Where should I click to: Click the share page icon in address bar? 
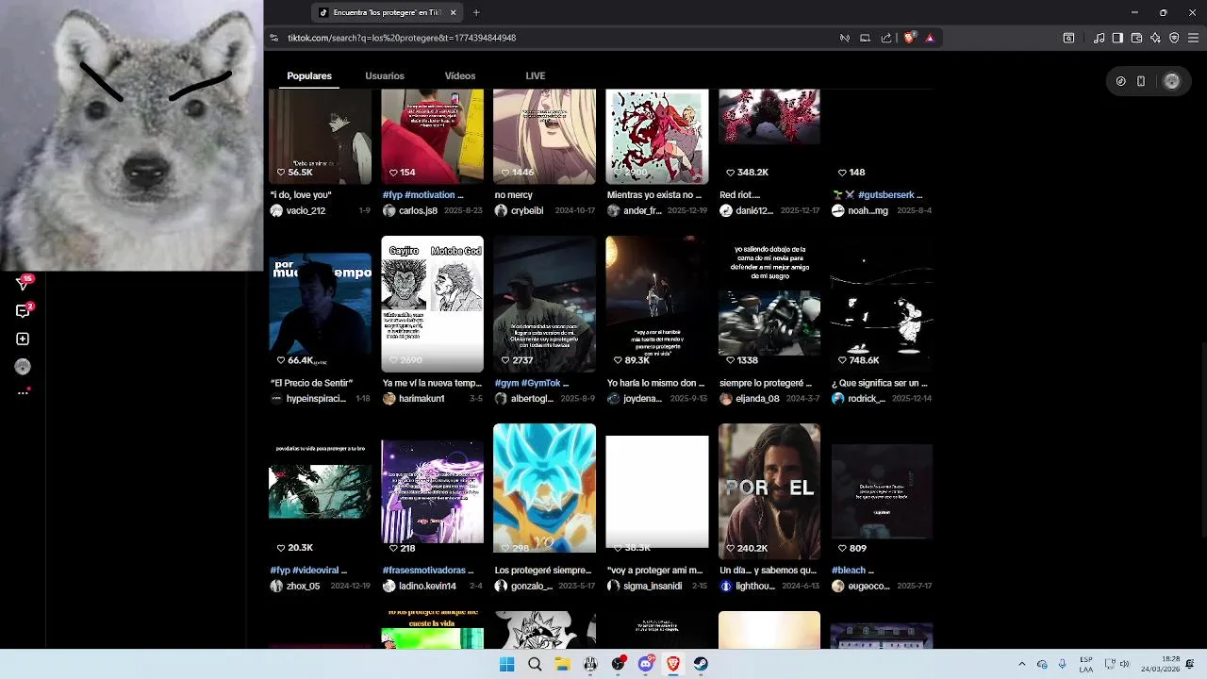point(886,38)
